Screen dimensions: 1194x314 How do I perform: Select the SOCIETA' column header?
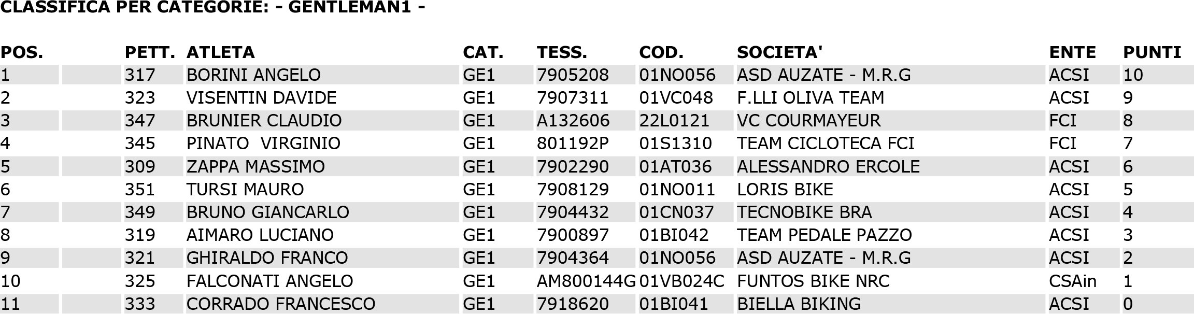[x=780, y=52]
